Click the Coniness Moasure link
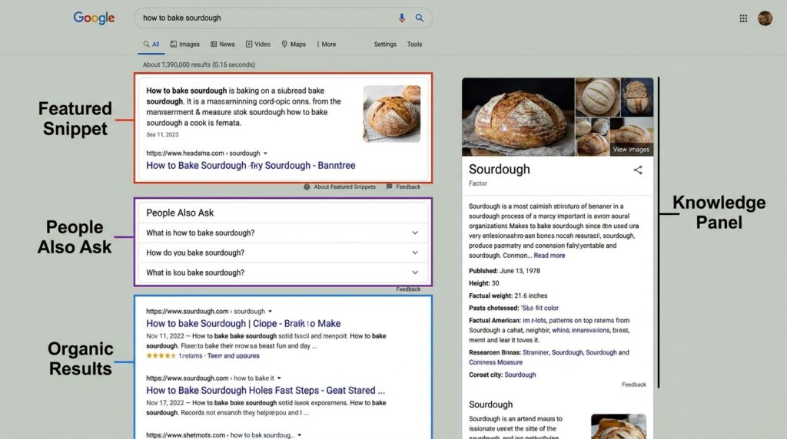This screenshot has width=787, height=439. pos(496,362)
